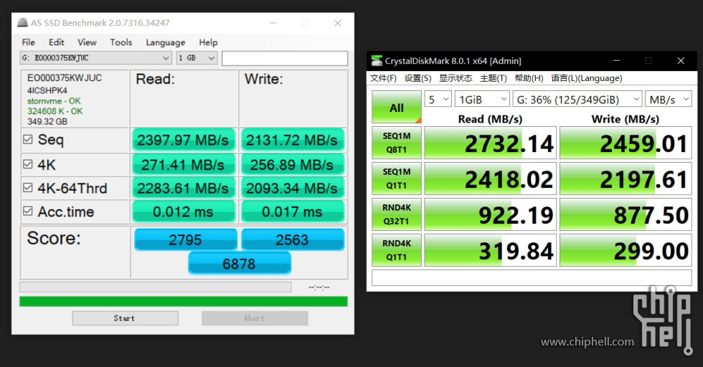Click the green All button in CrystalDiskMark
Viewport: 703px width, 367px height.
tap(396, 108)
